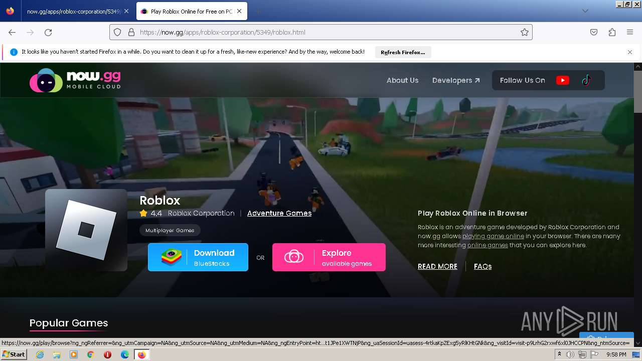Open the Firefox extensions menu
The height and width of the screenshot is (361, 642).
[x=612, y=32]
